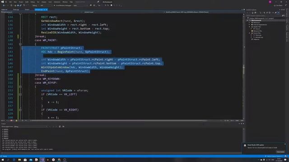Open the Build menu
This screenshot has height=162, width=289.
pyautogui.click(x=27, y=2)
